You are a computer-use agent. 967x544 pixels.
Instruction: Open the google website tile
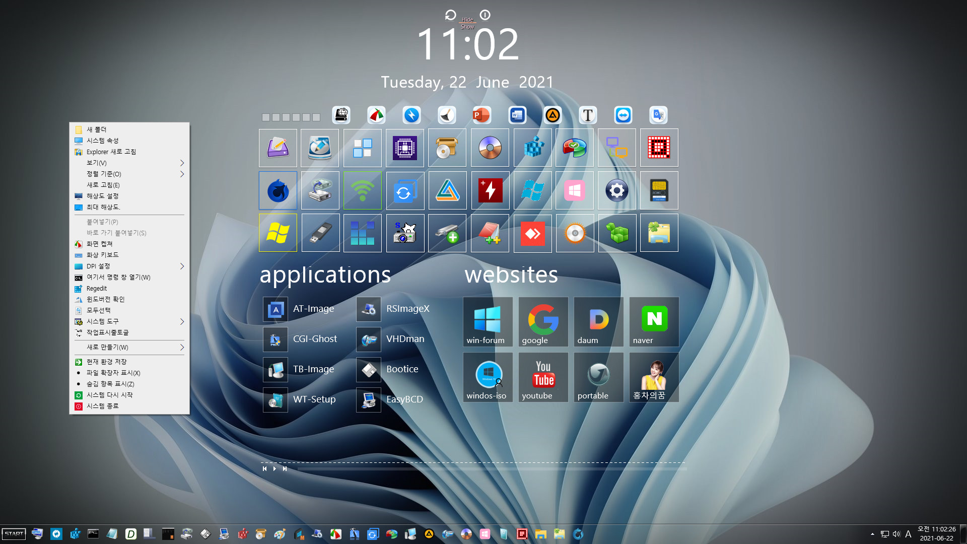tap(543, 322)
